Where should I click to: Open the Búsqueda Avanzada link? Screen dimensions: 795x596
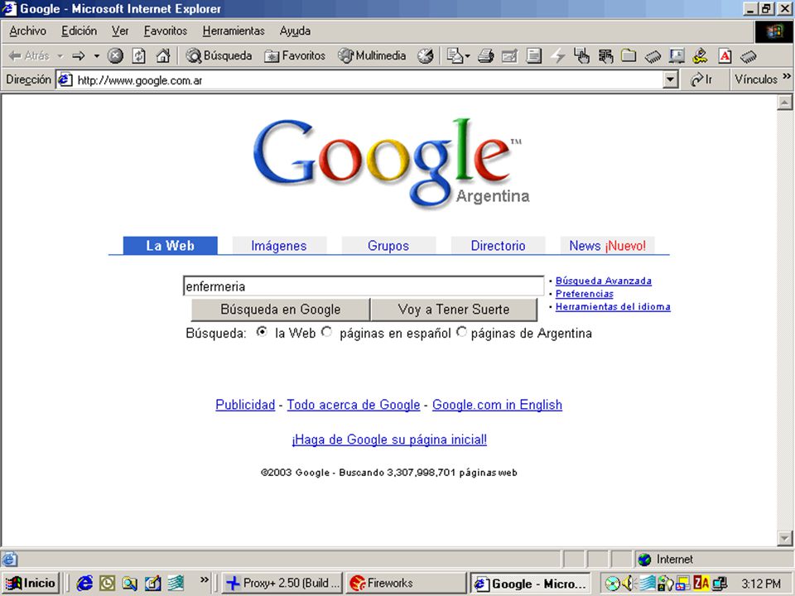[x=604, y=281]
